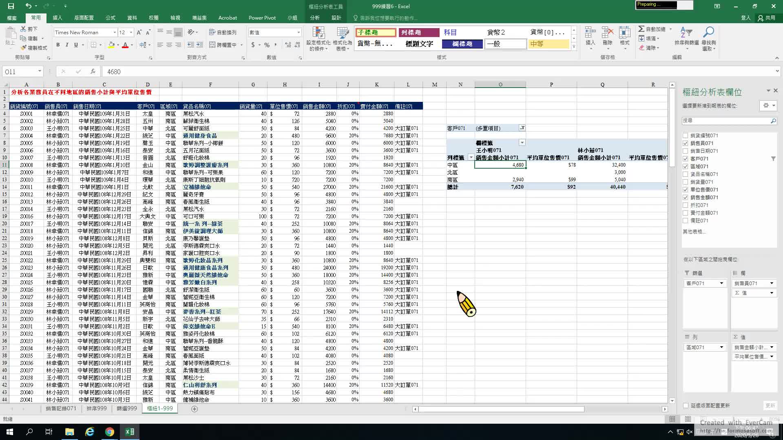Open number format dropdown
The height and width of the screenshot is (440, 783).
pos(299,32)
